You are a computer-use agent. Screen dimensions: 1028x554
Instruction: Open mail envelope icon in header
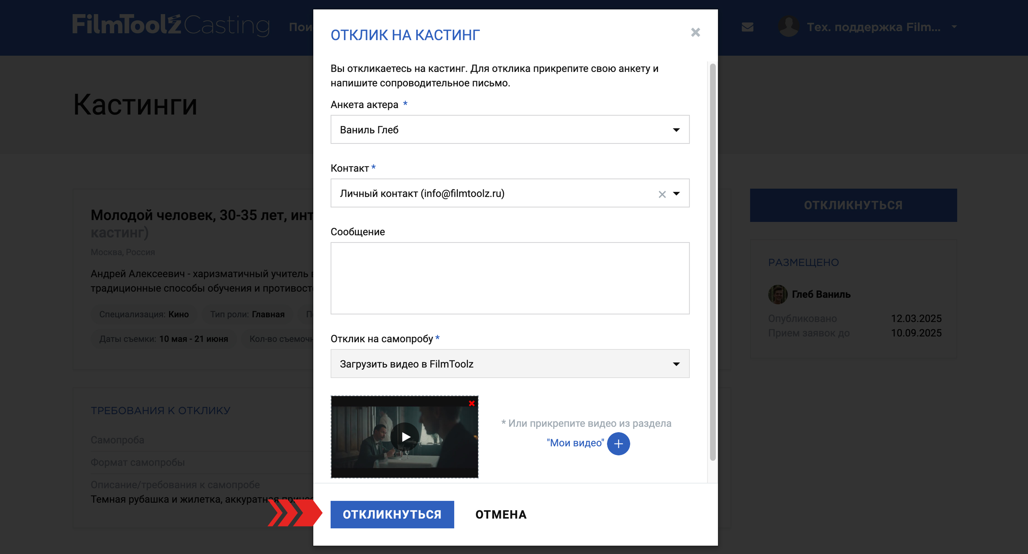[x=748, y=27]
